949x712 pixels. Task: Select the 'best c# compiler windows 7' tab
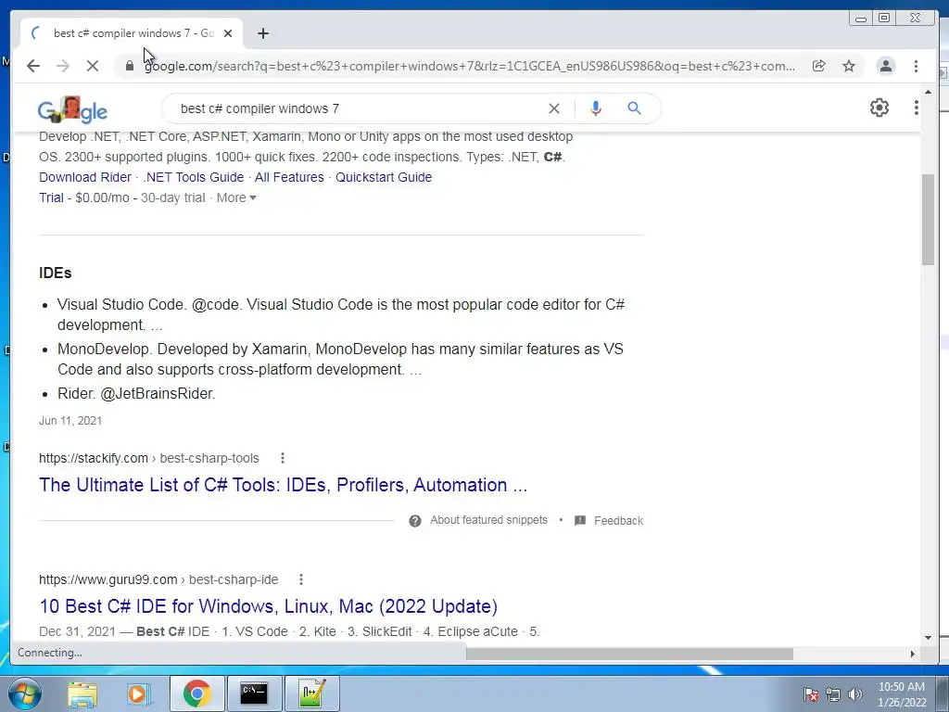[x=133, y=33]
